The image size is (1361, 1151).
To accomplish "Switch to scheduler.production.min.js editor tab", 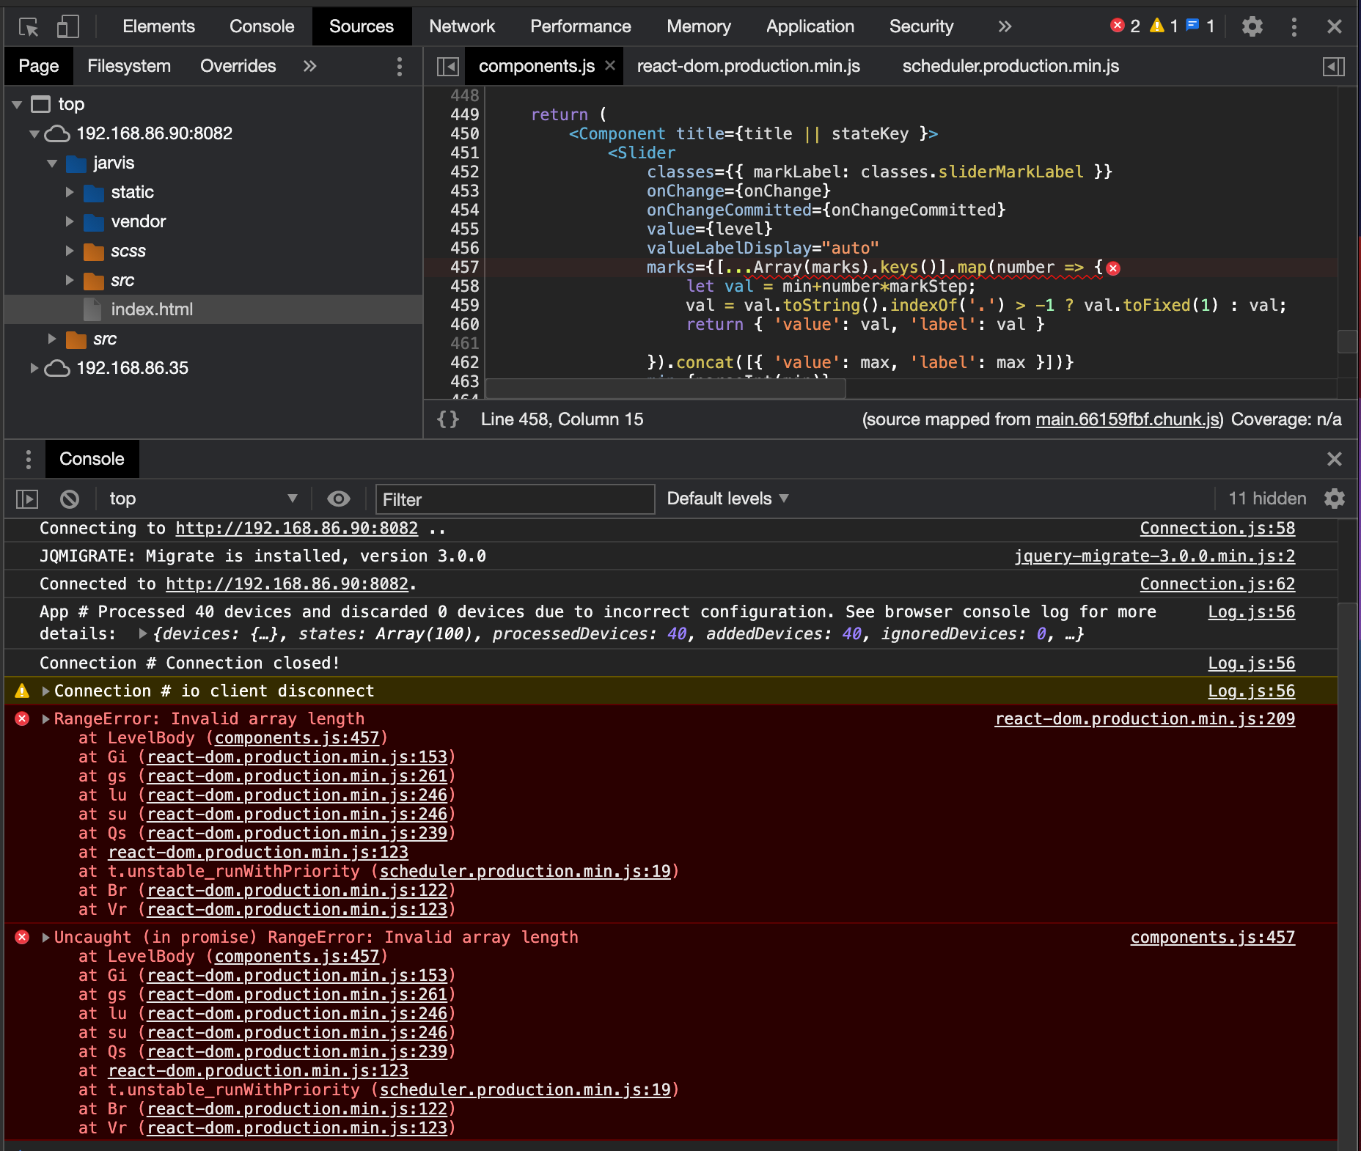I will 1010,66.
